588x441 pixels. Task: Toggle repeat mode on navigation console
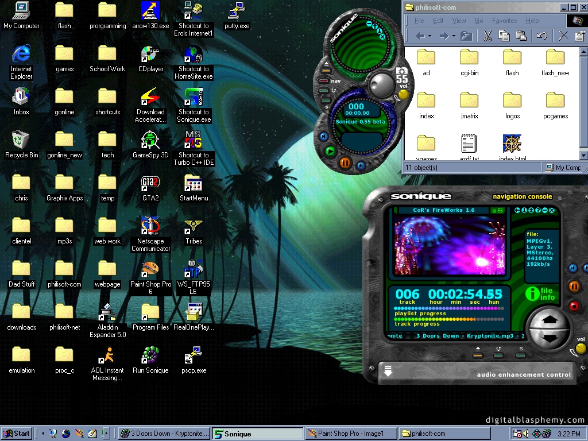[x=498, y=355]
